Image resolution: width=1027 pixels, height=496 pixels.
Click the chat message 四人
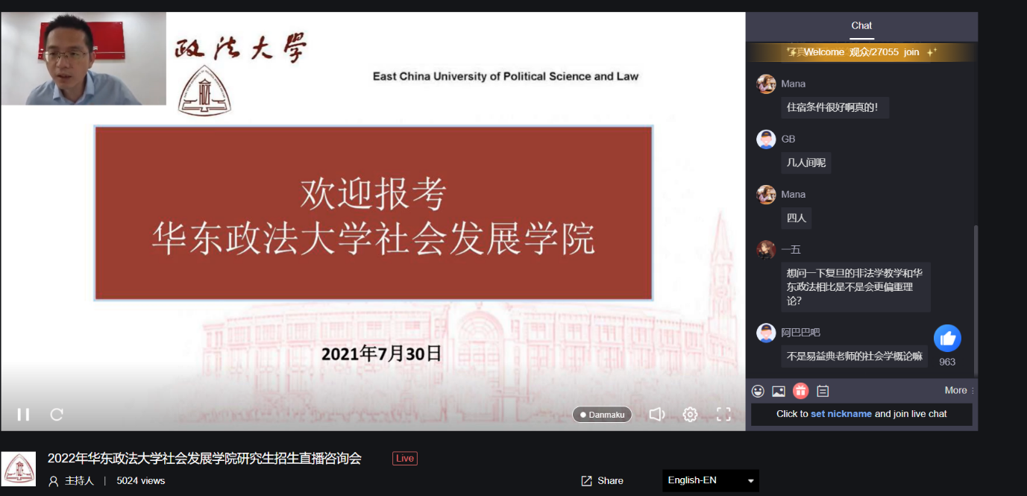click(x=797, y=218)
